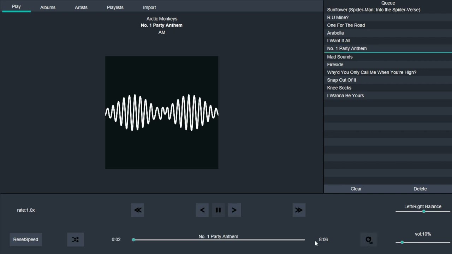Skip to the previous track
Screen dimensions: 452x254
pos(202,210)
